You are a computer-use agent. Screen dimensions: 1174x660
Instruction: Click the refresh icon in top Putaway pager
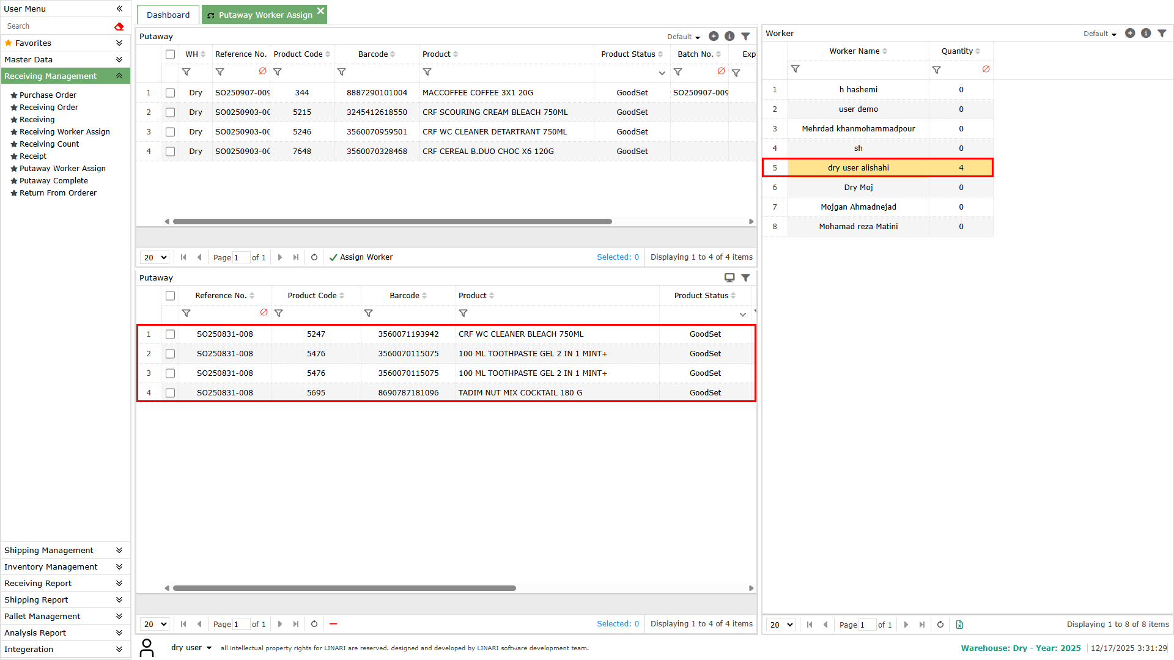pyautogui.click(x=314, y=257)
